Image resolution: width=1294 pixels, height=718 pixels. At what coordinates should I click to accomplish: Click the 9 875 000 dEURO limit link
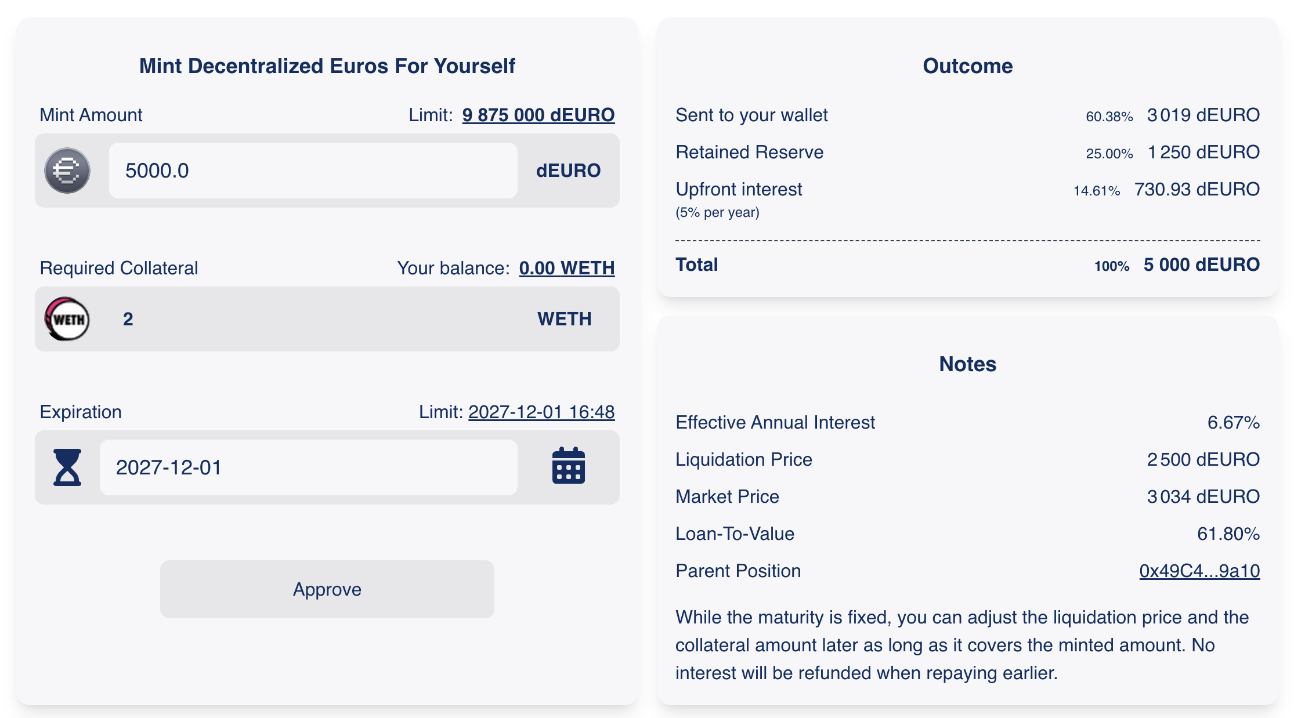pos(538,115)
